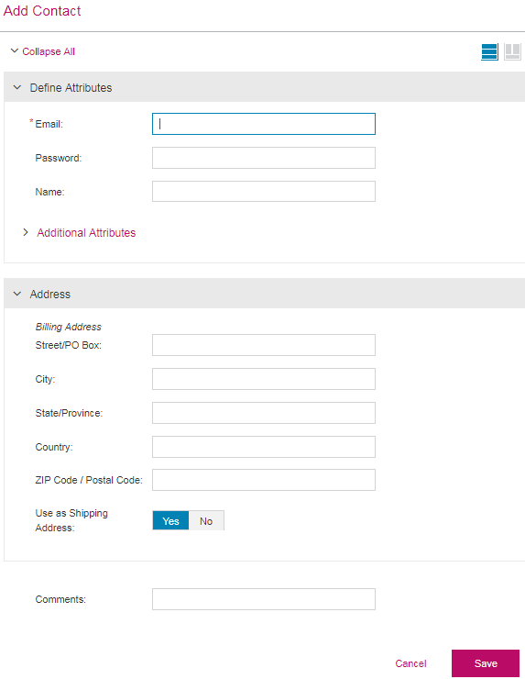
Task: Click into the Password field
Action: (x=264, y=158)
